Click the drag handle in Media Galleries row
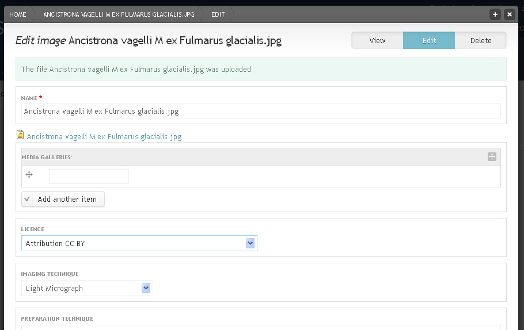The width and height of the screenshot is (524, 330). 29,175
